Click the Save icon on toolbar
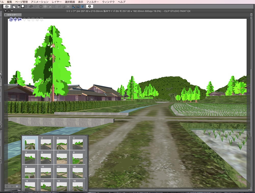 point(22,6)
